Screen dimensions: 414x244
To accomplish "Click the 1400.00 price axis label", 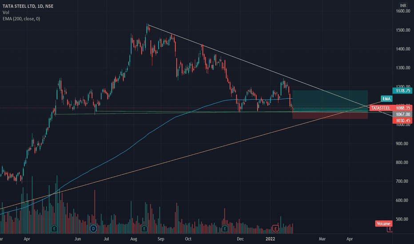I will 403,49.
